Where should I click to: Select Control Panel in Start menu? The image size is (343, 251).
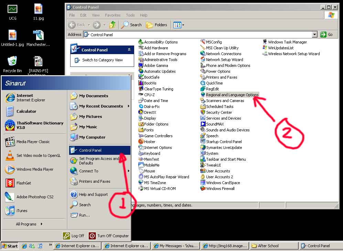click(100, 150)
